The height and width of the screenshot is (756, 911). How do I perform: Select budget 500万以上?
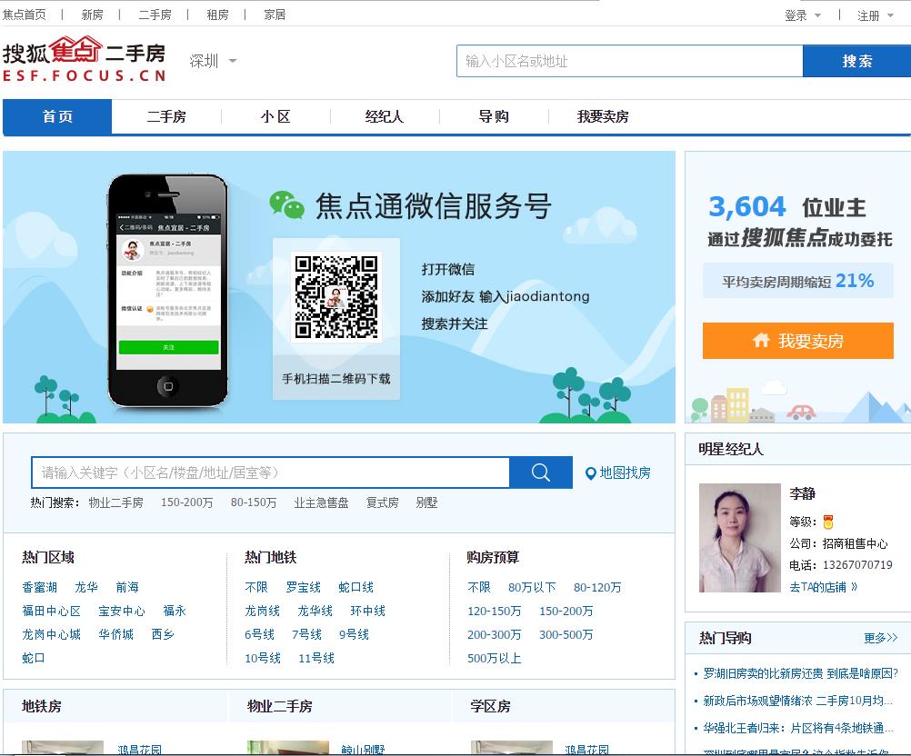point(495,659)
